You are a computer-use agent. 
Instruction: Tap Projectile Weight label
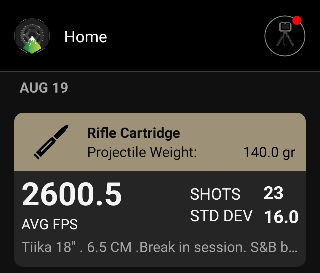pyautogui.click(x=142, y=152)
